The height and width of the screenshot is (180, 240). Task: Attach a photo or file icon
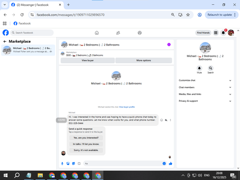point(68,164)
